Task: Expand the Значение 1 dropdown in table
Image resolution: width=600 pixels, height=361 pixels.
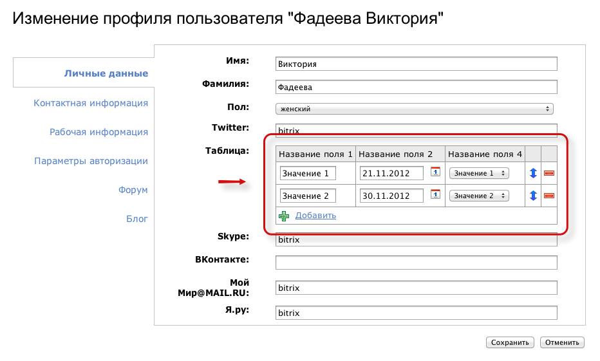Action: point(479,173)
